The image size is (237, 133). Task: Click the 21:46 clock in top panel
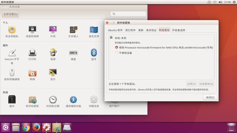(227, 2)
